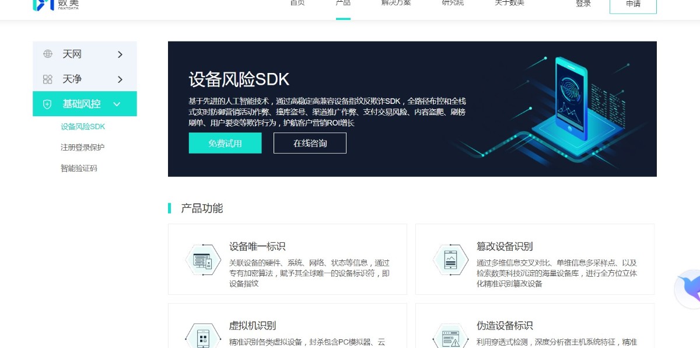Click the shield icon beside 基础风控
This screenshot has width=700, height=348.
48,105
